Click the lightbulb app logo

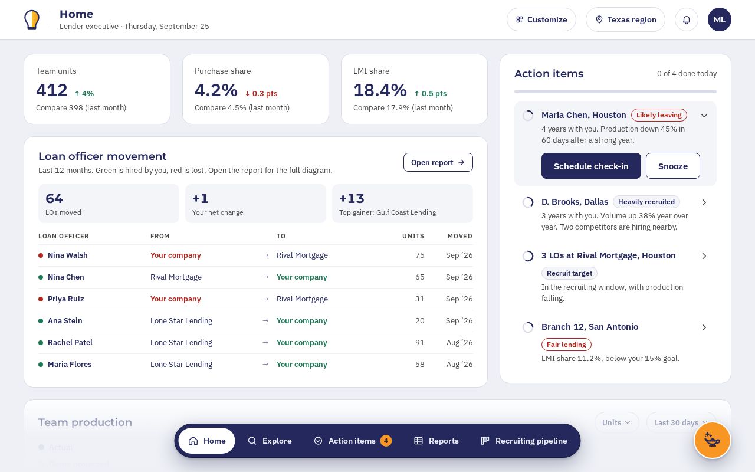point(32,19)
